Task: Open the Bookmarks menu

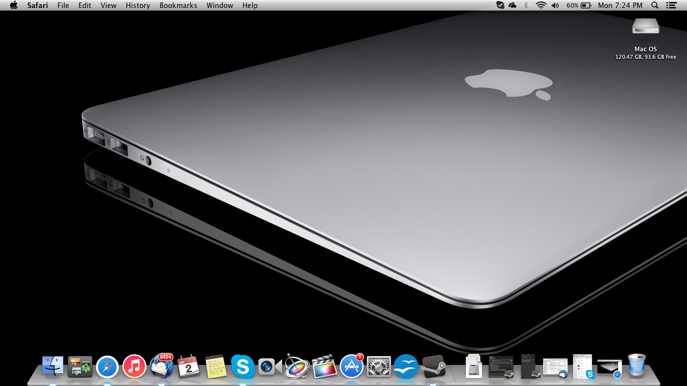Action: click(x=179, y=6)
